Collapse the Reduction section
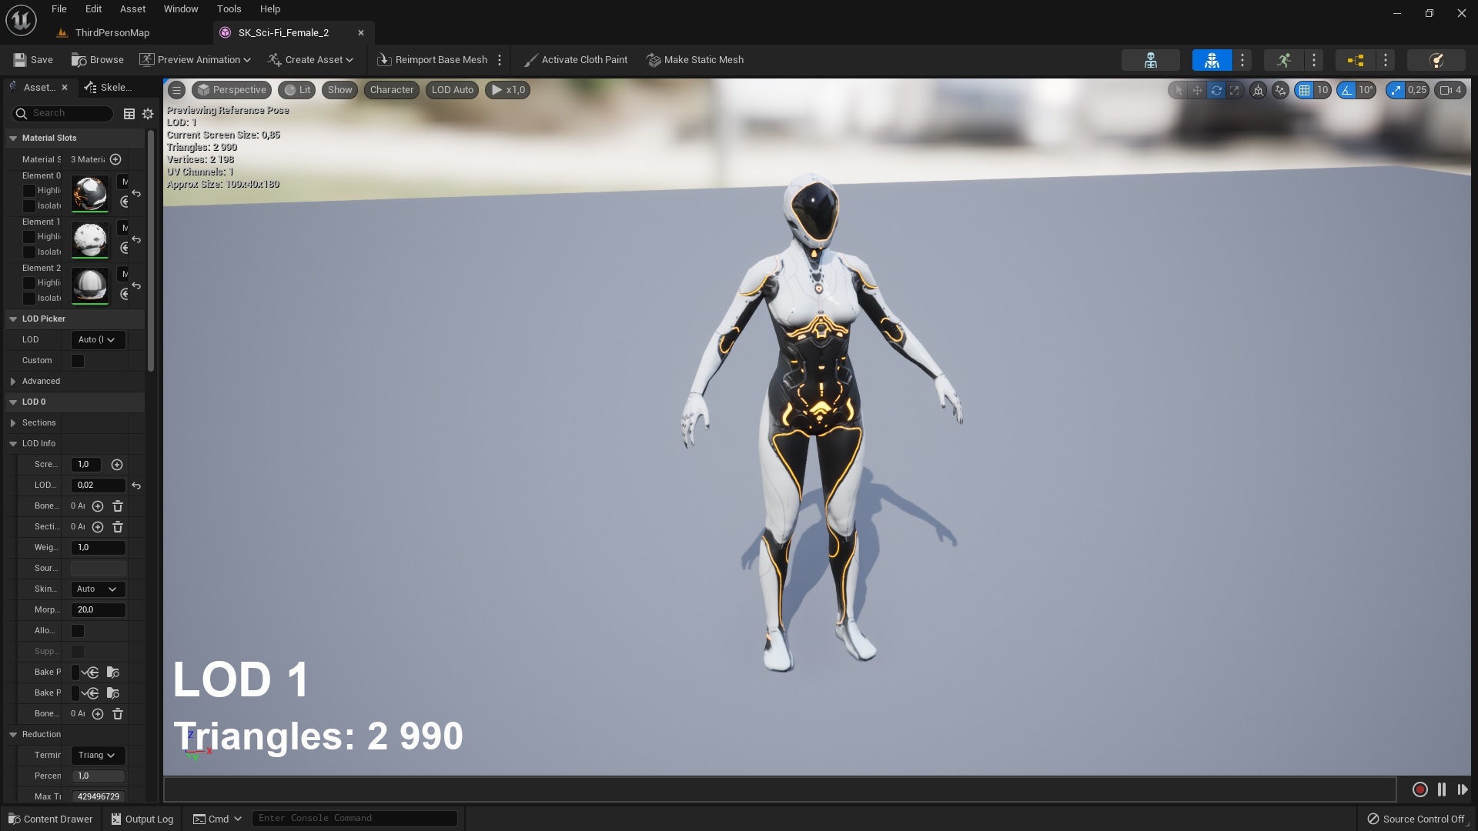The height and width of the screenshot is (831, 1478). 13,735
